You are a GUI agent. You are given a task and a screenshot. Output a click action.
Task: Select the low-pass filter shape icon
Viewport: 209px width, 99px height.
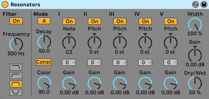(16, 67)
